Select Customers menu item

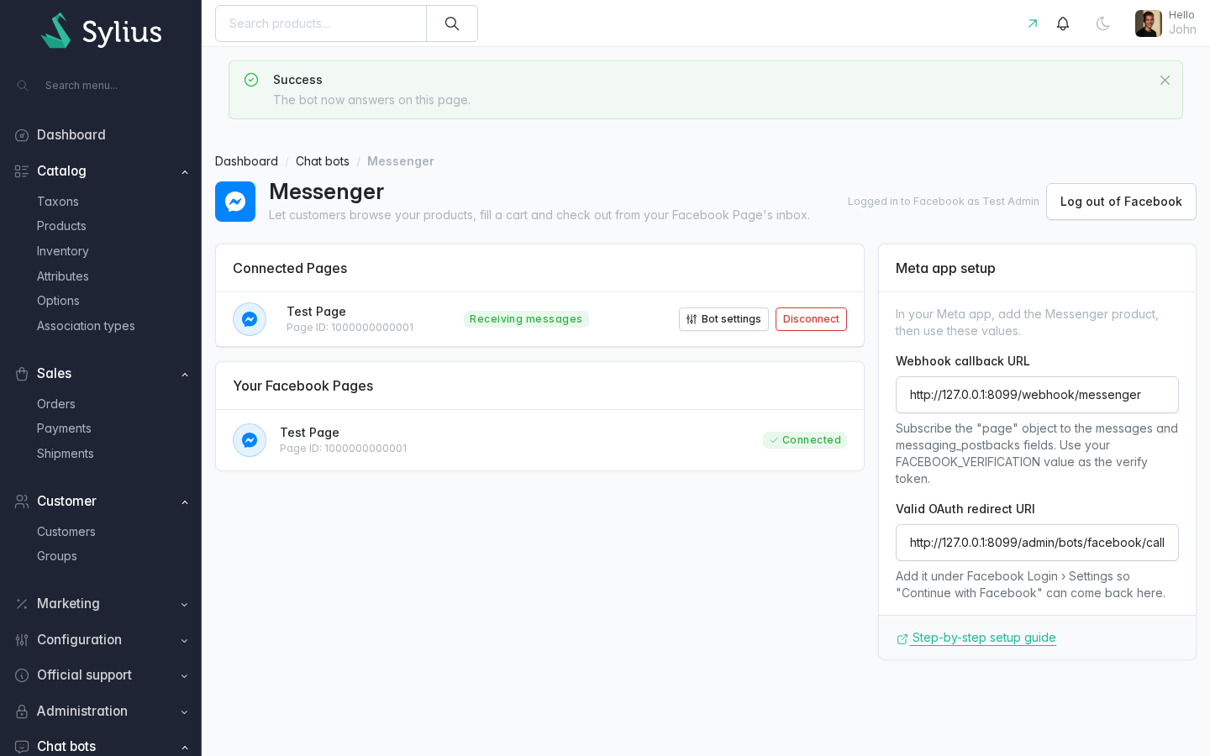(x=66, y=532)
